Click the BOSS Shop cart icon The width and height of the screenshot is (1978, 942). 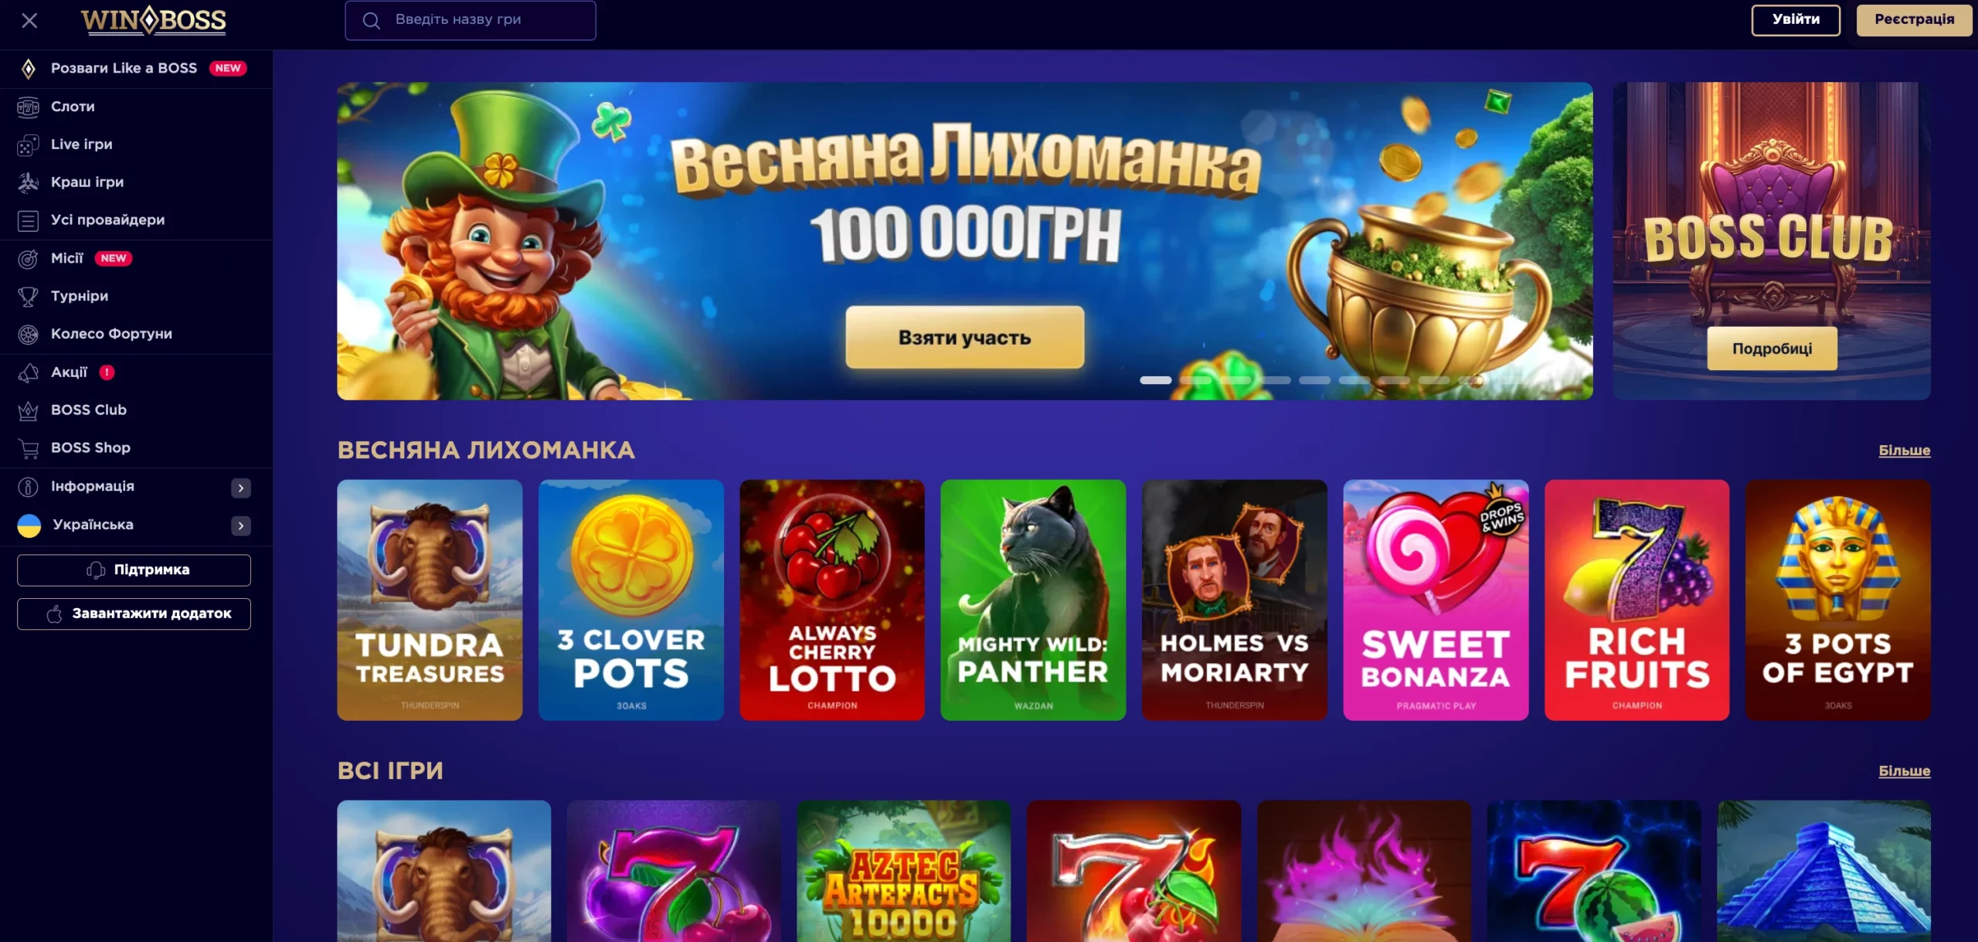click(x=28, y=448)
